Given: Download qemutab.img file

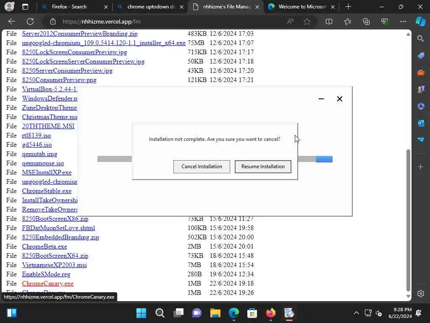Looking at the screenshot, I should point(39,154).
